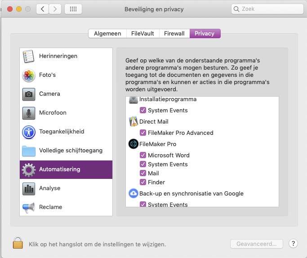Click the Zoek search field
The height and width of the screenshot is (258, 307).
(267, 9)
